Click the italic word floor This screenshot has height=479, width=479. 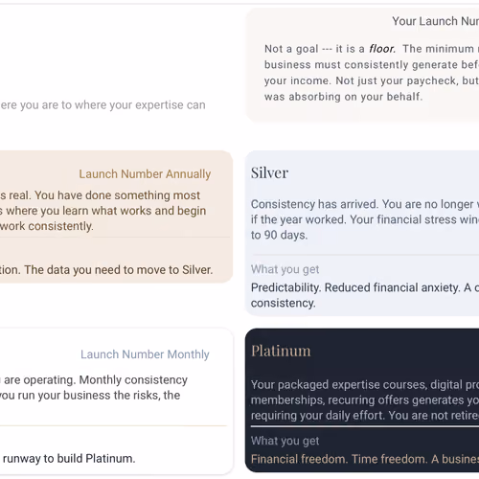(x=382, y=49)
